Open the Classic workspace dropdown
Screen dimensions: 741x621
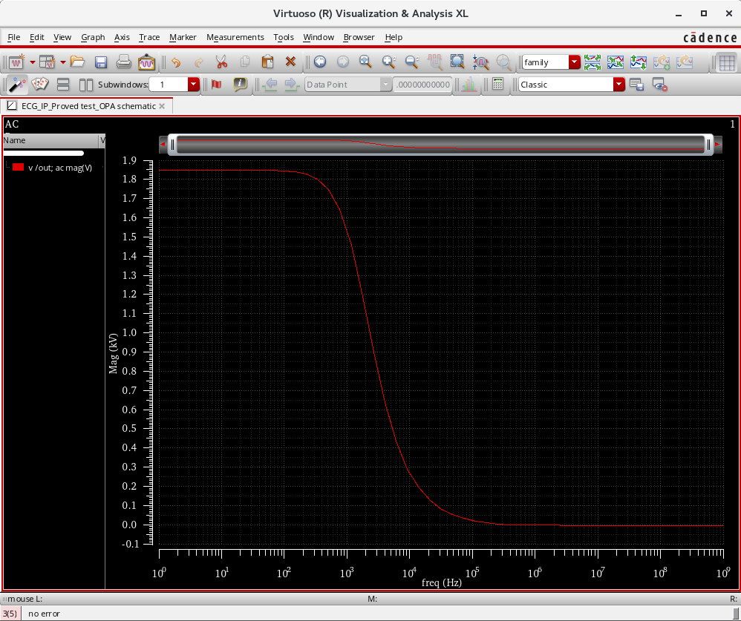pos(619,85)
